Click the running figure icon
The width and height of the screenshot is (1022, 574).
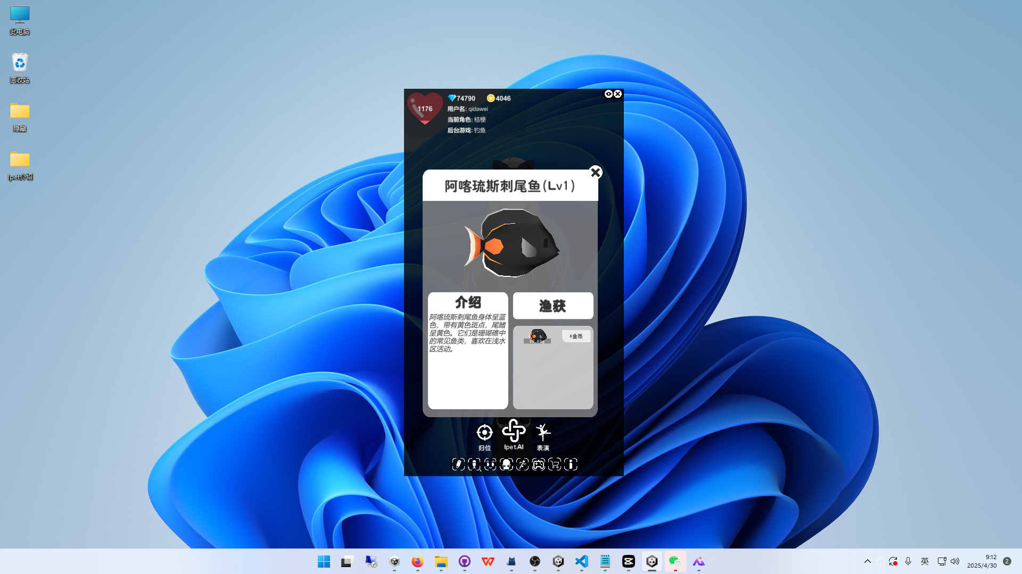[523, 465]
